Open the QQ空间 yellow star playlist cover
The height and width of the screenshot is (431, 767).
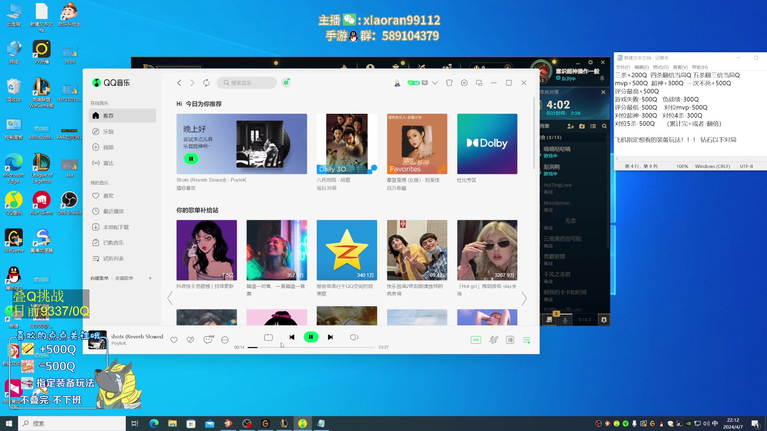347,250
